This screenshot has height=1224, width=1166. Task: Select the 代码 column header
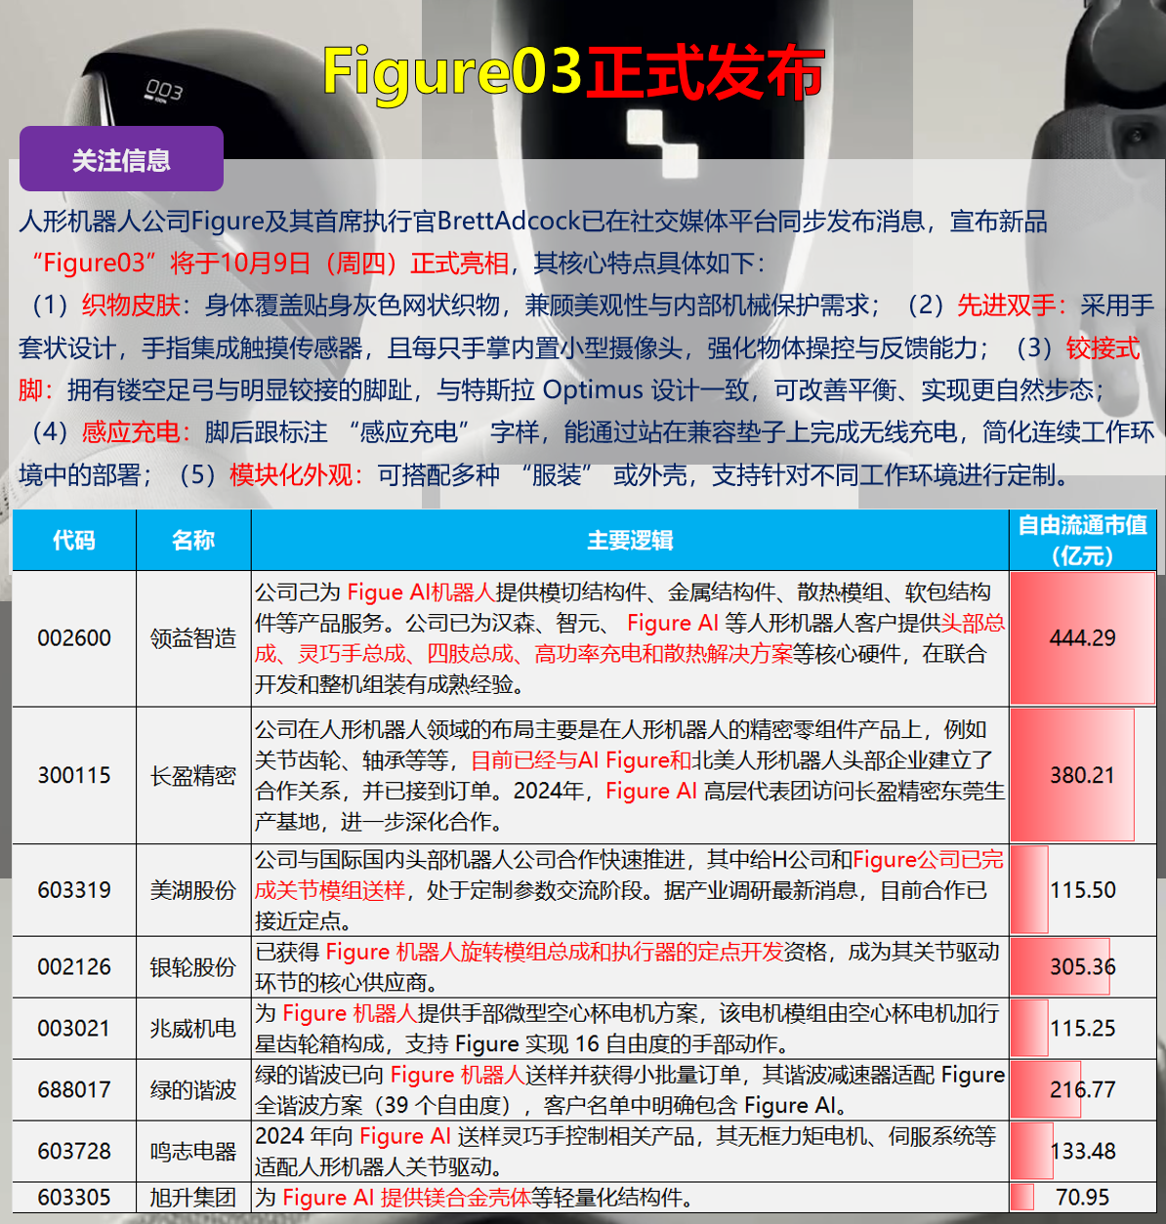74,540
